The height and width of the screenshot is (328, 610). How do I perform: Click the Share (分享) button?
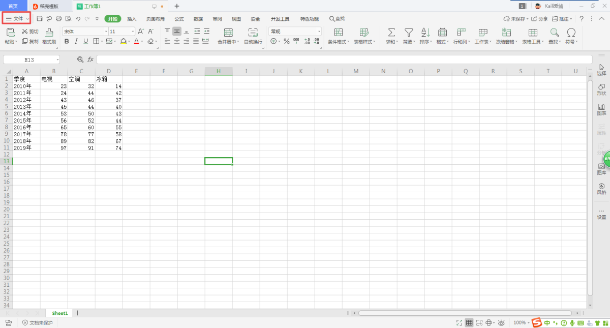(540, 19)
